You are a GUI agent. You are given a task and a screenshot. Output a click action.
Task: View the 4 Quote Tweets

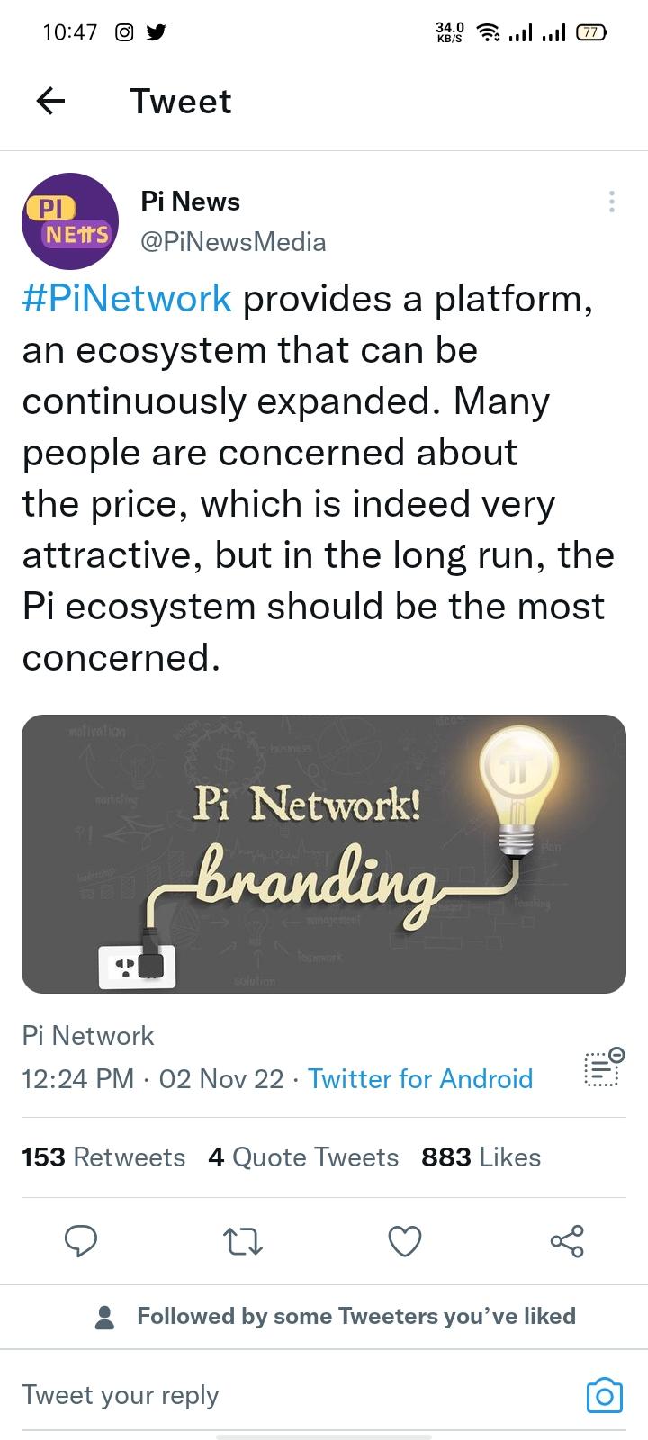[303, 1157]
